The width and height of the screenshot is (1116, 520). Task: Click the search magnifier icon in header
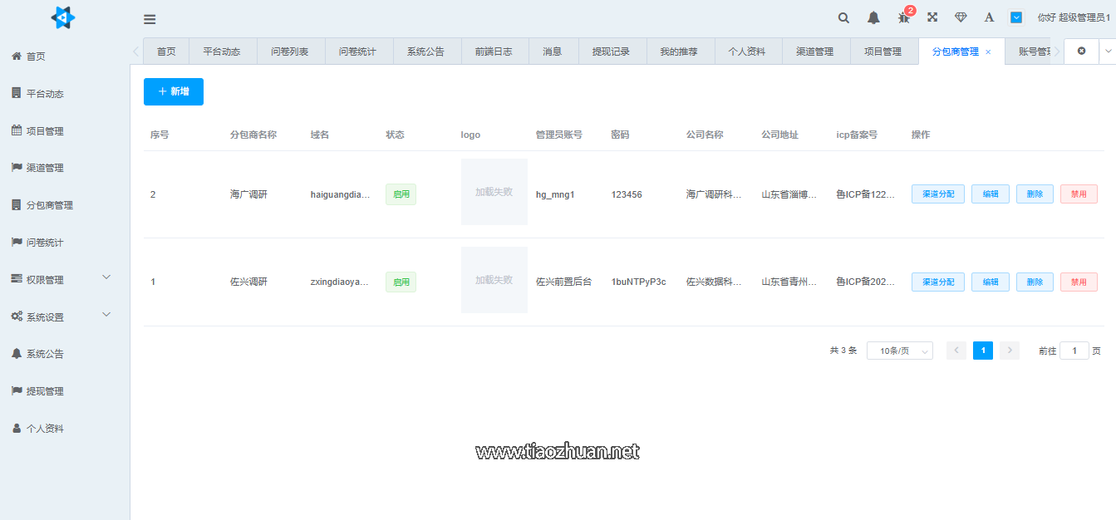(843, 17)
